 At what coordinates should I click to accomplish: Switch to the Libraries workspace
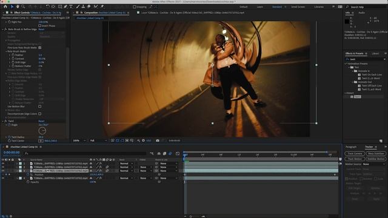tap(319, 7)
